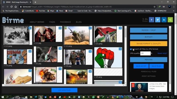This screenshot has height=99, width=177.
Task: Toggle Convert all files to JPG format
Action: tap(131, 49)
